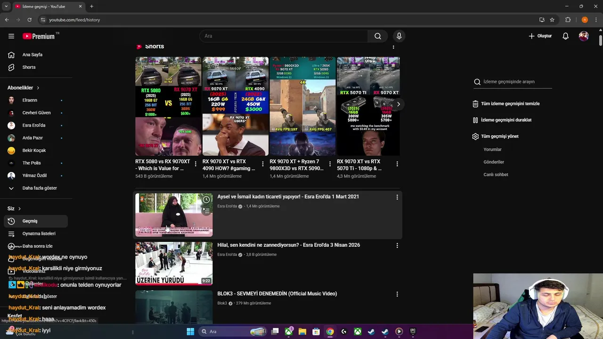Open the Aysel ve İsmail video title
The image size is (603, 339).
(x=288, y=197)
